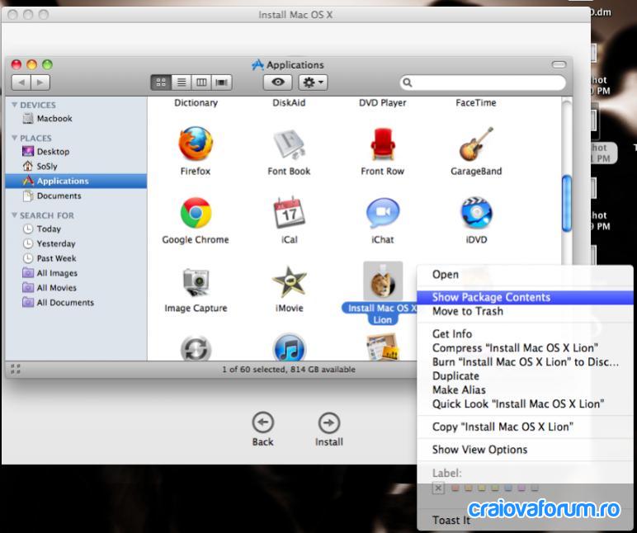Remove the label with the X swatch
This screenshot has width=637, height=533.
pyautogui.click(x=438, y=488)
